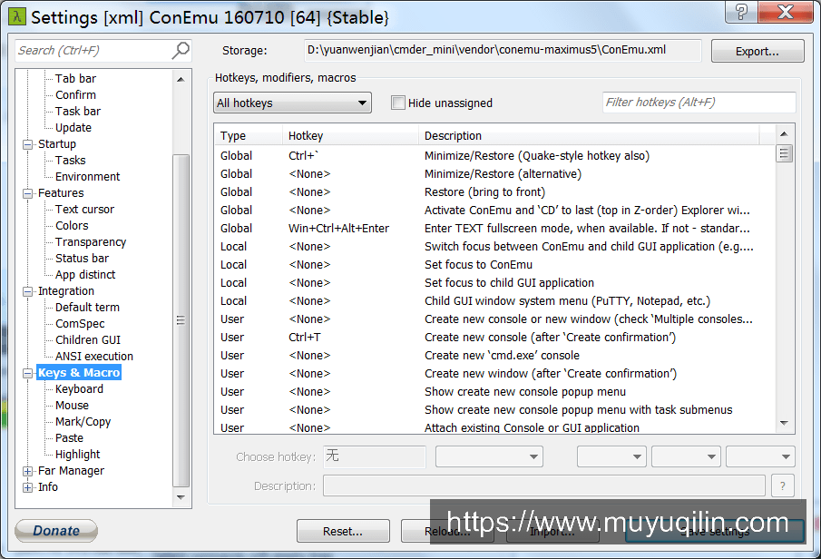Click the search magnifier icon
The width and height of the screenshot is (821, 559).
click(x=181, y=50)
